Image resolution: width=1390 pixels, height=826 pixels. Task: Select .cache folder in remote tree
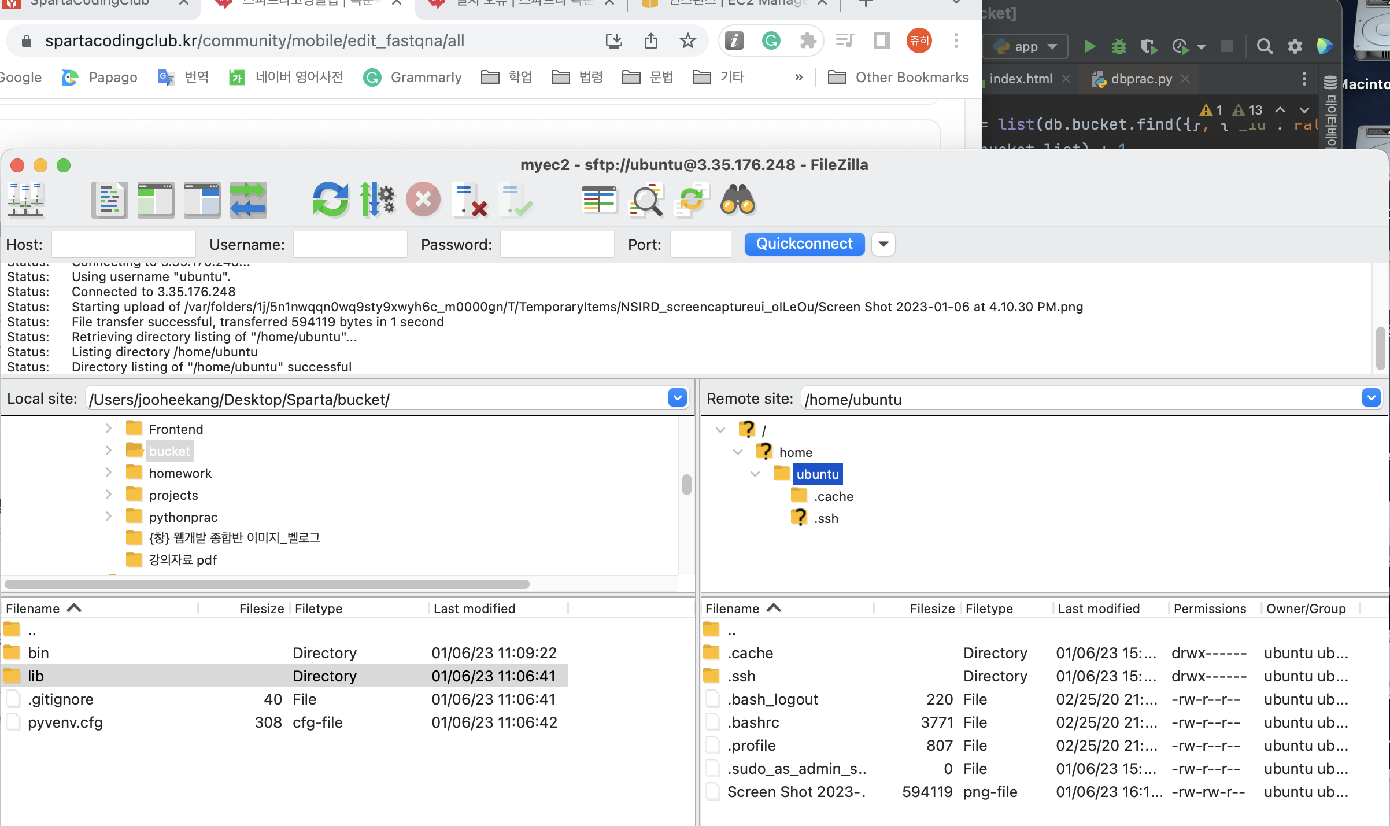point(833,496)
